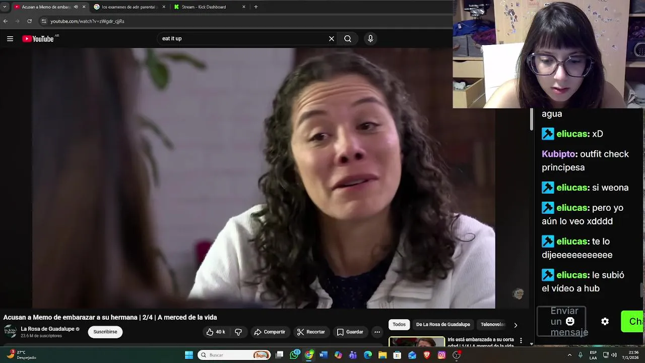Click the taskbar Buscar search box
645x363 pixels.
pyautogui.click(x=234, y=355)
